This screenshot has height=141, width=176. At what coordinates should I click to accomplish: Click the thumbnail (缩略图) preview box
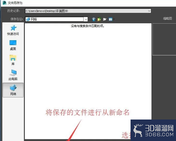[164, 39]
